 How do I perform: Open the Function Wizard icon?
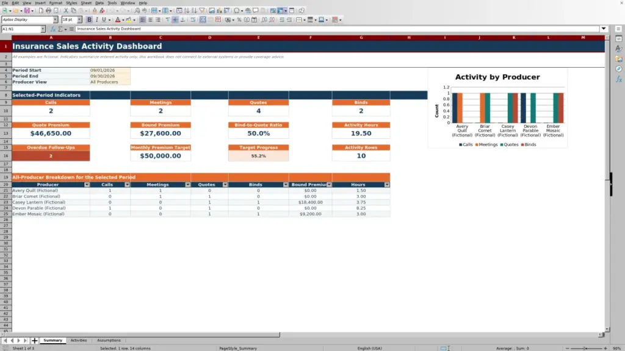pyautogui.click(x=53, y=29)
